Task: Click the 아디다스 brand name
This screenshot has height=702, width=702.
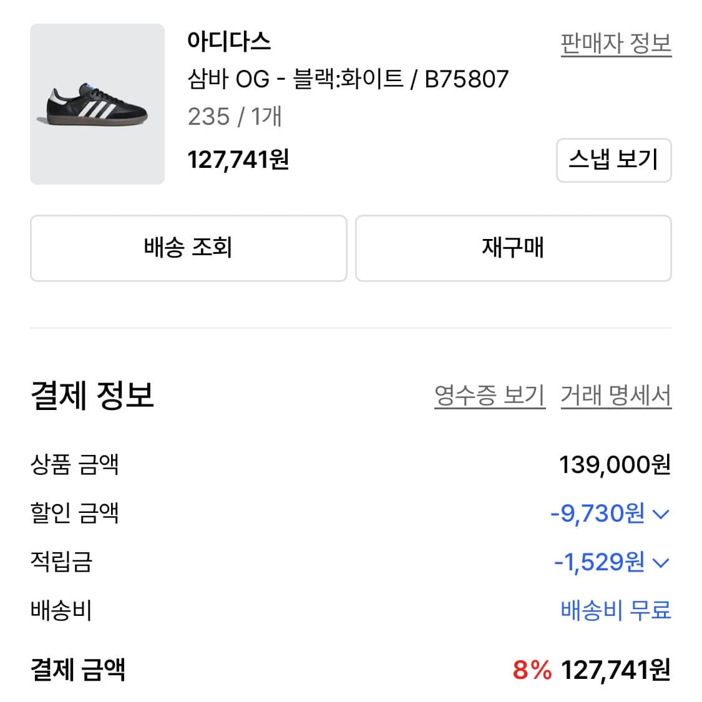Action: (229, 41)
